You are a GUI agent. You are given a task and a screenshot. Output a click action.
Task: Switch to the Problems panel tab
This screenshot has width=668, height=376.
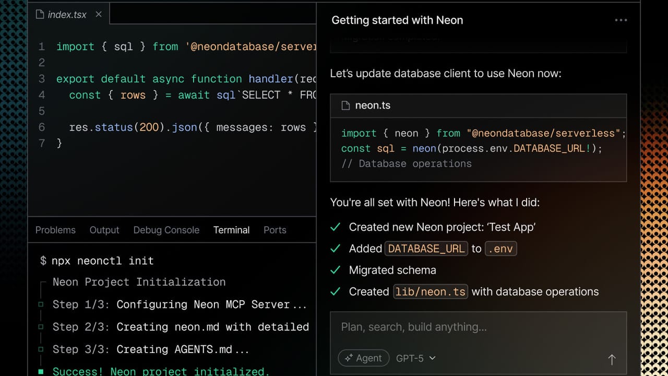55,230
